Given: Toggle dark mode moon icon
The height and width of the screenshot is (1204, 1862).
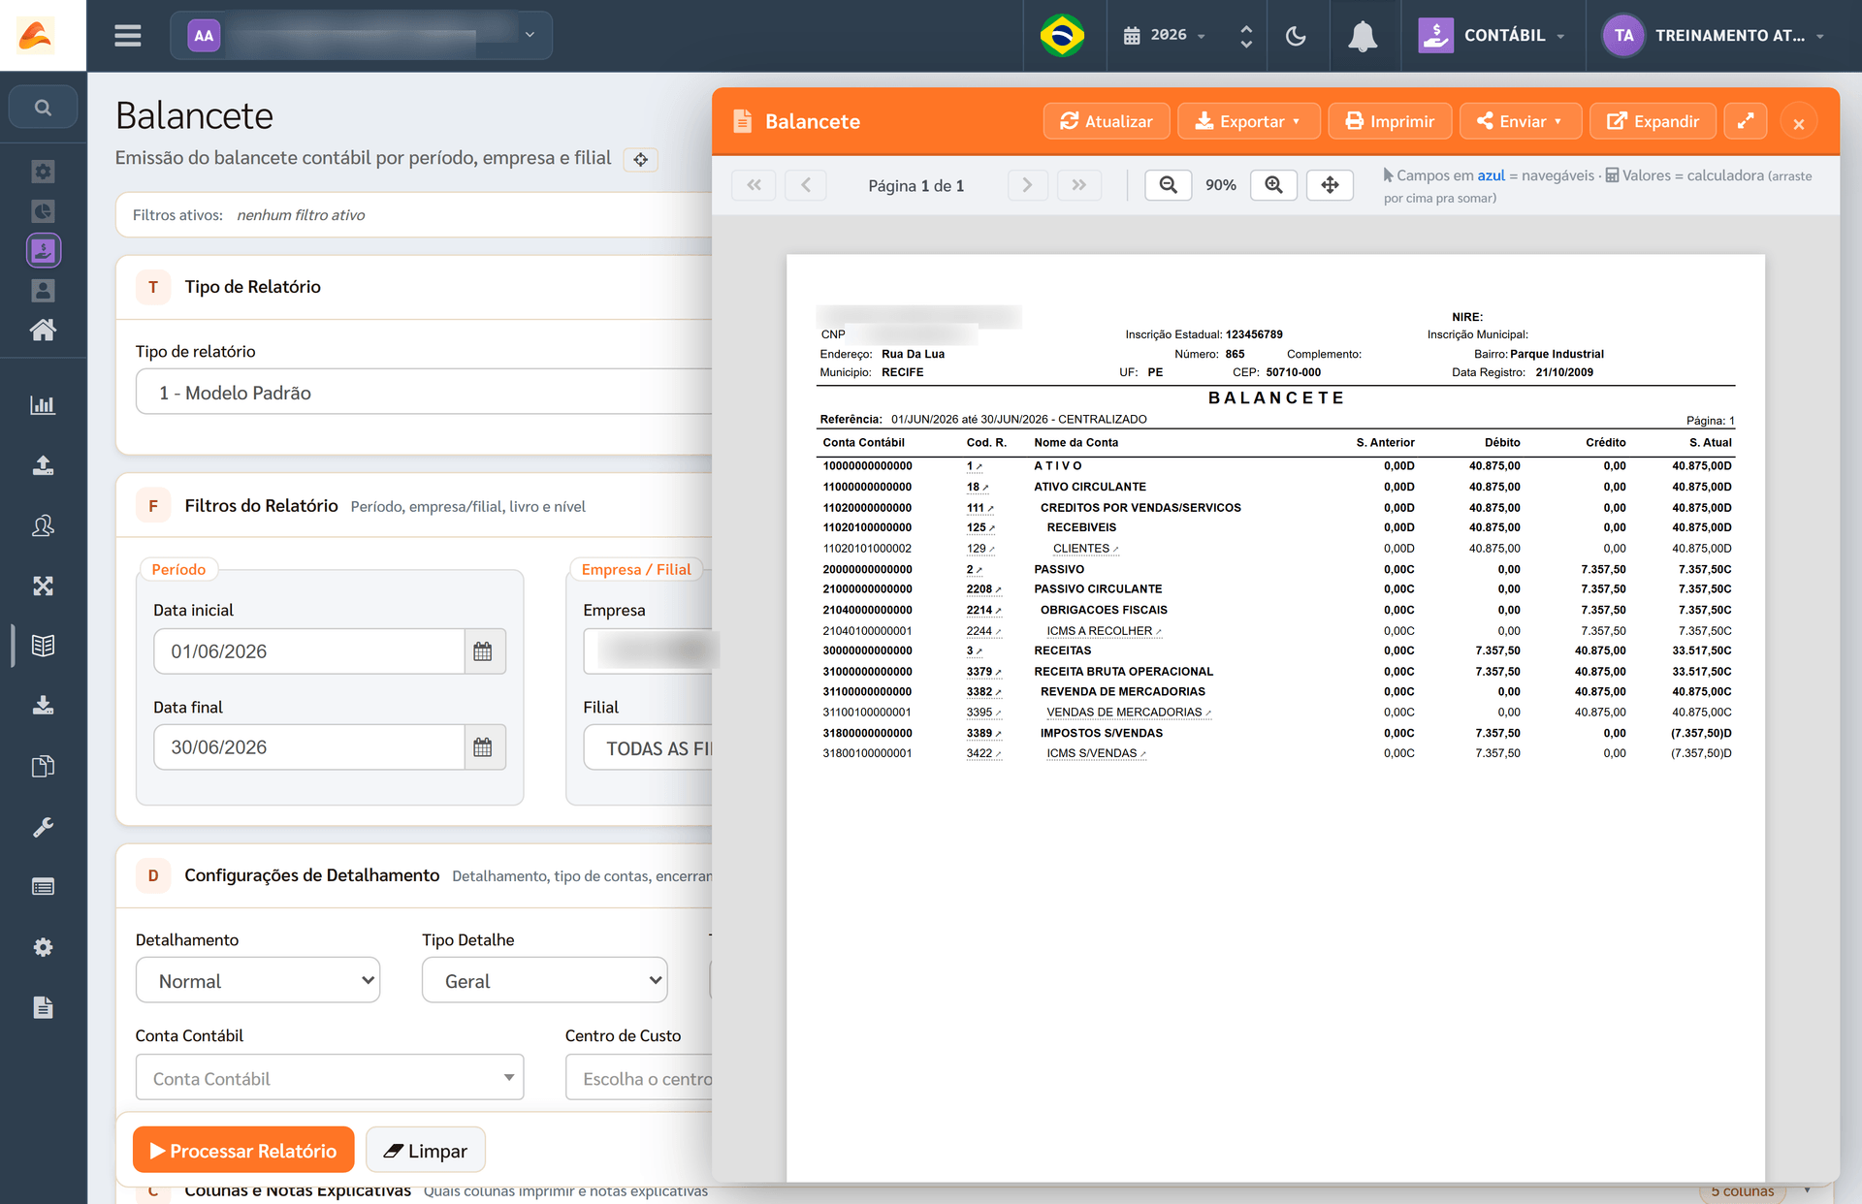Looking at the screenshot, I should click(1296, 36).
